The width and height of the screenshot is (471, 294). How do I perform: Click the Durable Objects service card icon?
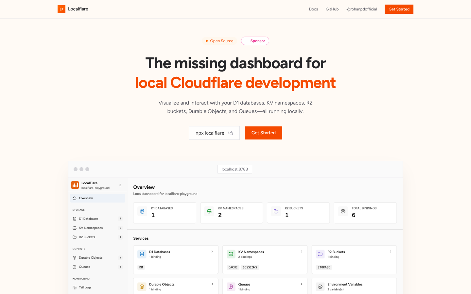(142, 287)
